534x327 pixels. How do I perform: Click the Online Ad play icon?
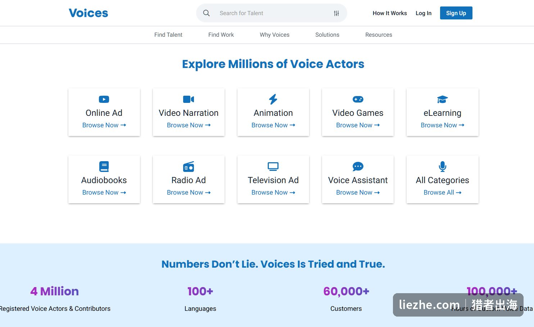coord(104,99)
